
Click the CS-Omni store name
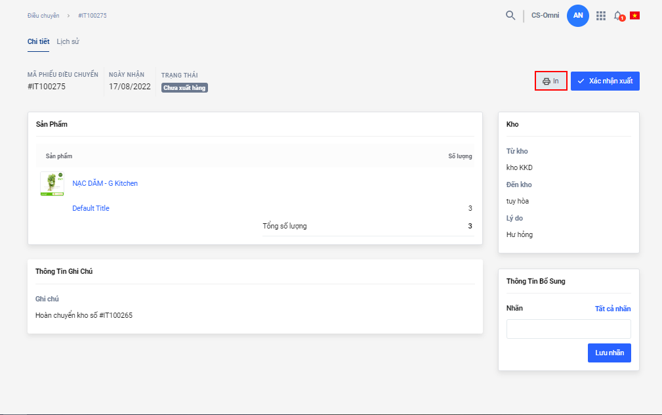545,16
